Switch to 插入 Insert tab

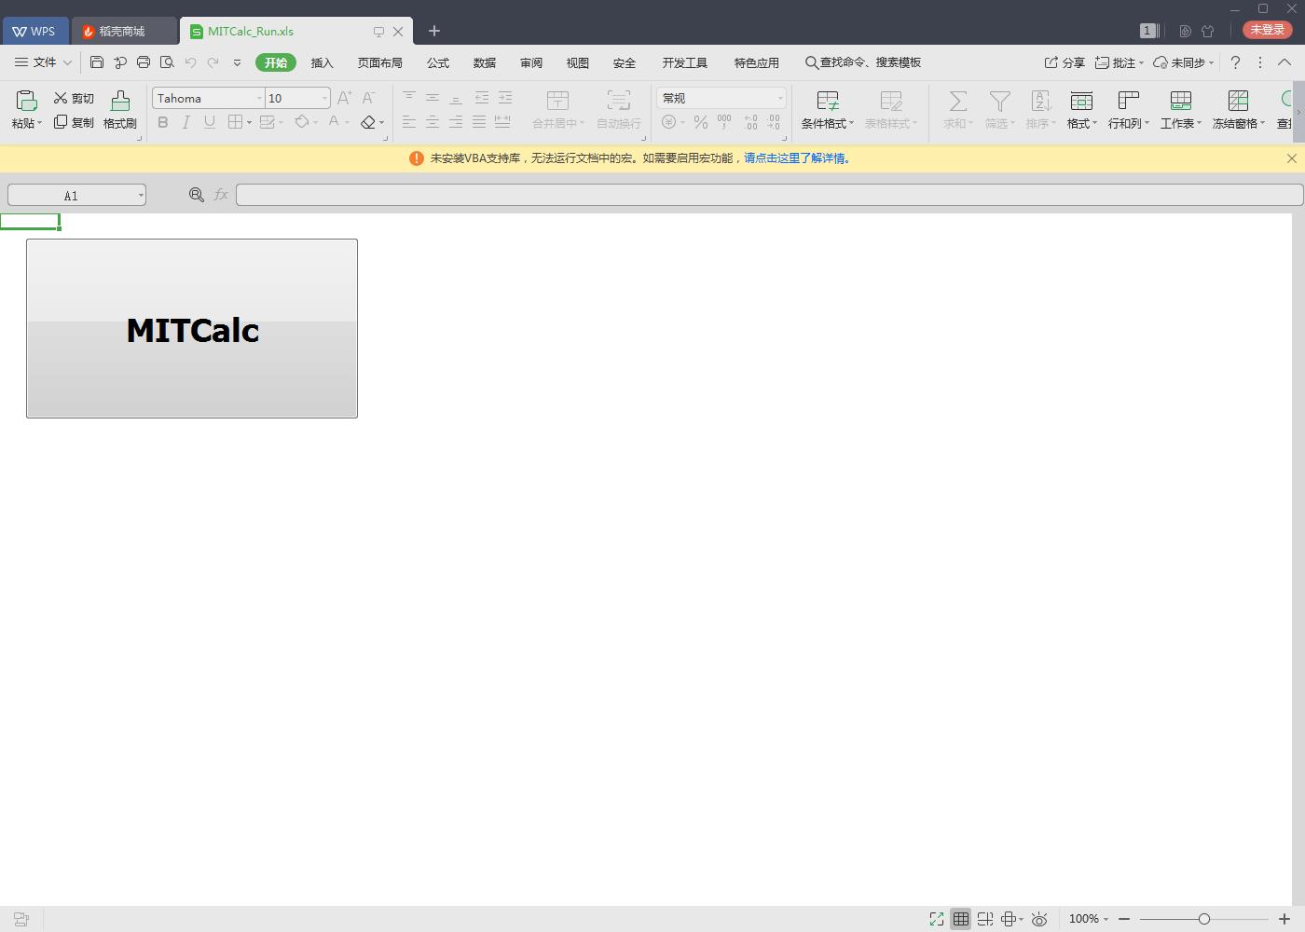point(322,62)
